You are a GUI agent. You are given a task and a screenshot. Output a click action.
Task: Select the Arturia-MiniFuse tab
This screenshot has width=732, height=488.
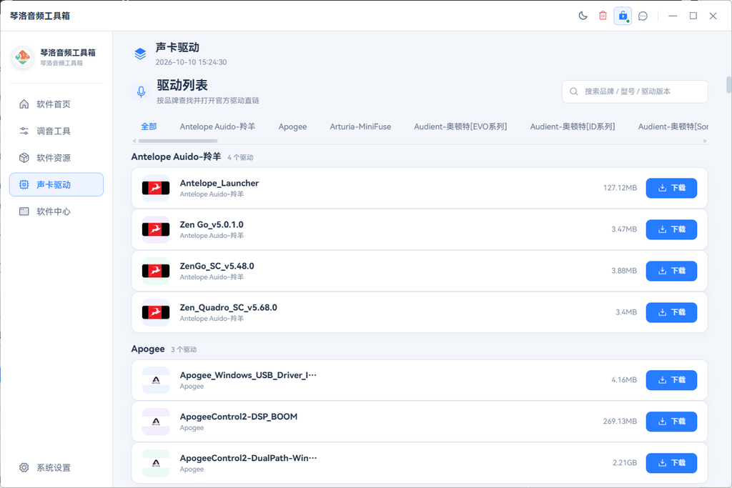coord(360,126)
